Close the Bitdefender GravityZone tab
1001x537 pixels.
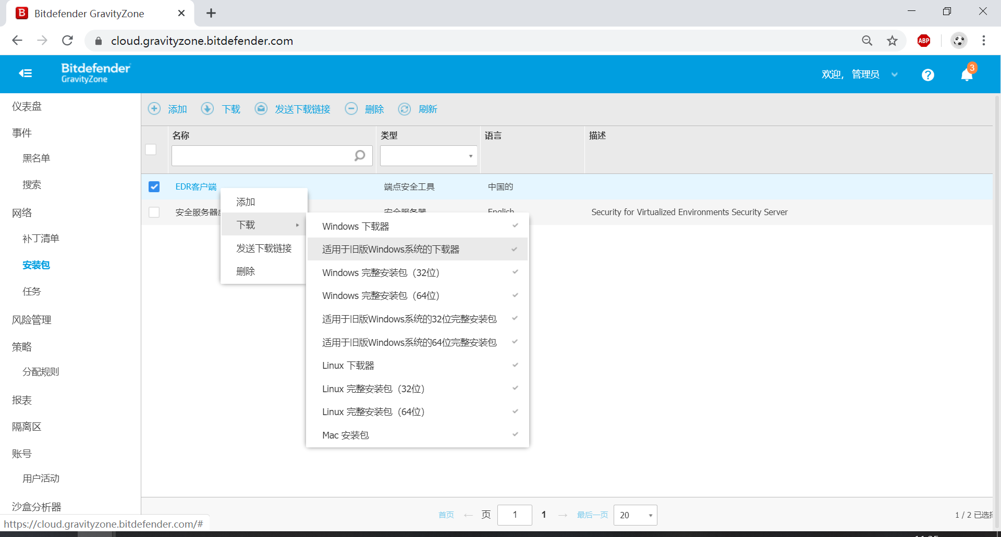(x=181, y=13)
